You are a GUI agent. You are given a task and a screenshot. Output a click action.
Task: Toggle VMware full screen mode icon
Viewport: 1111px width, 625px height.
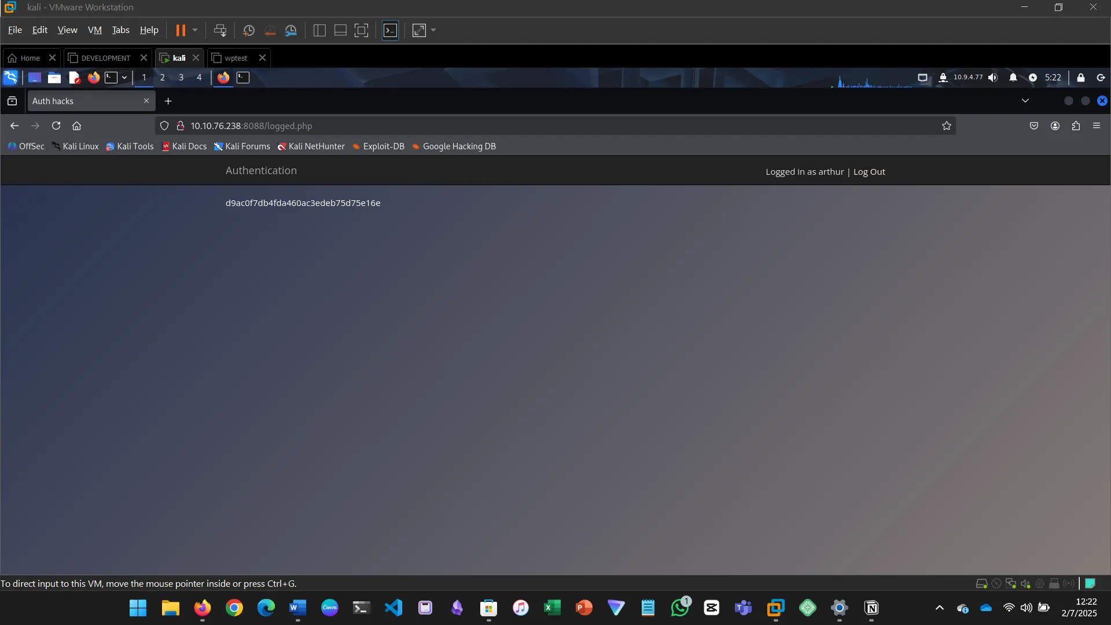click(361, 31)
